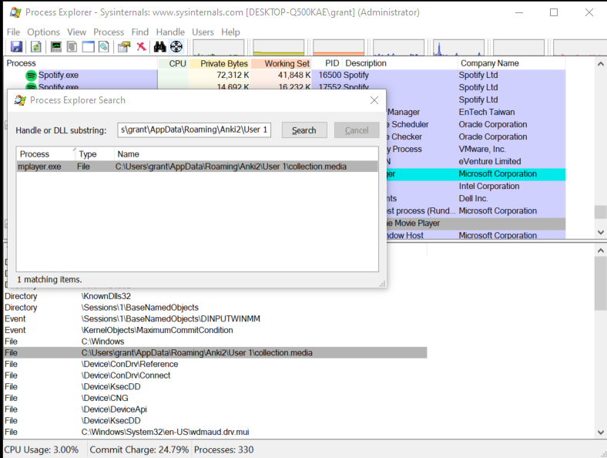607x458 pixels.
Task: Toggle the lower pane window icon
Action: tap(88, 47)
